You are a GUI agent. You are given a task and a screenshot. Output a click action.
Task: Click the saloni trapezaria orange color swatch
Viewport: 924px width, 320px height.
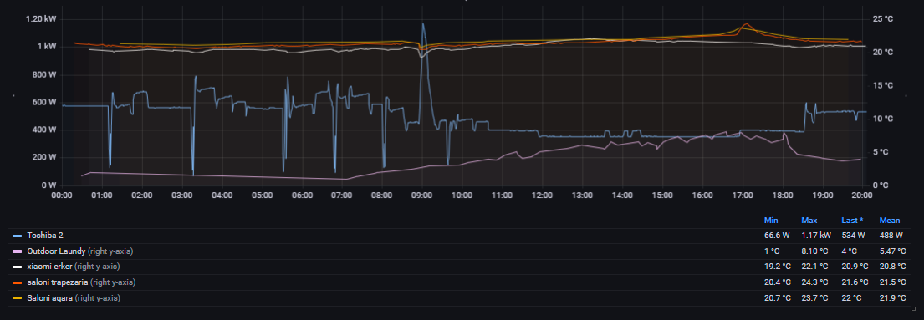17,283
